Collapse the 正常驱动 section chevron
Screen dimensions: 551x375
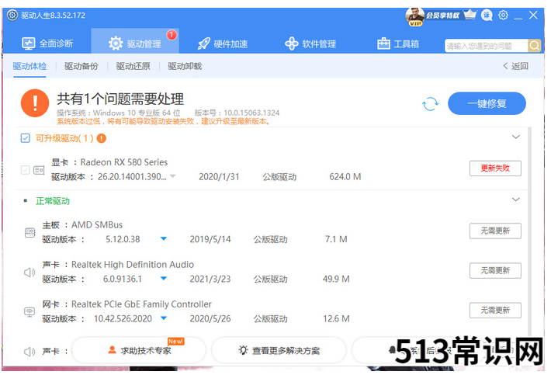515,200
